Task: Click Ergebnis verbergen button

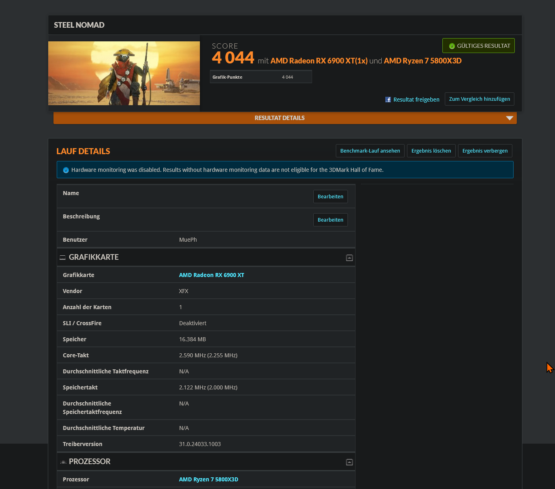Action: click(x=485, y=151)
